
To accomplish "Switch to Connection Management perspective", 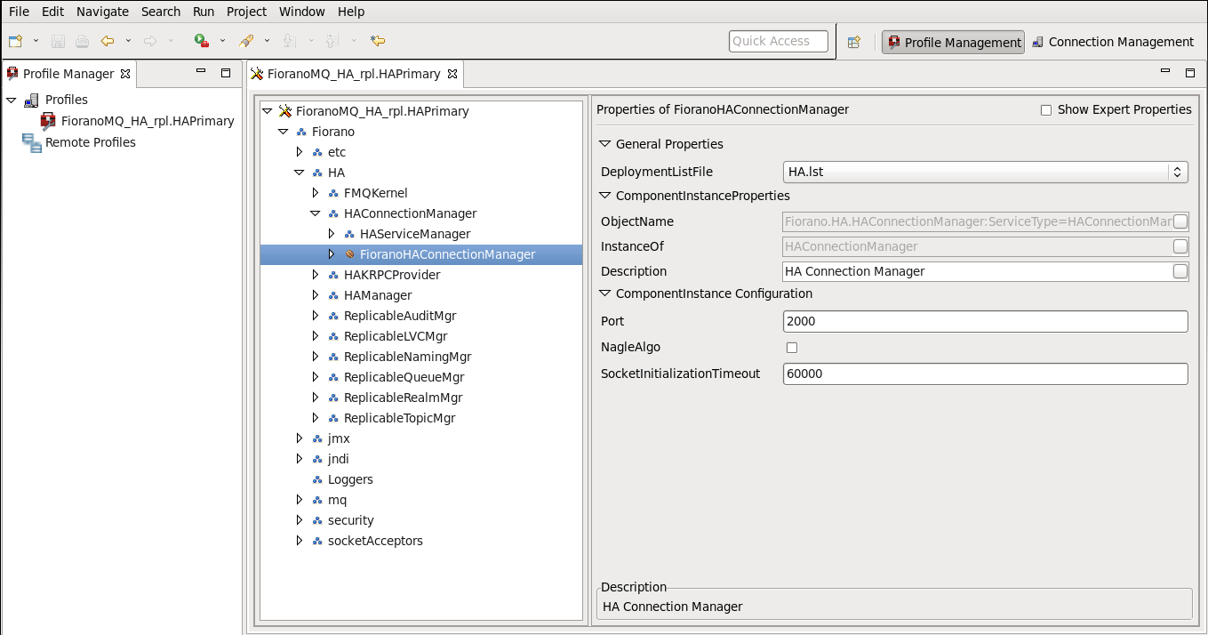I will (1112, 42).
